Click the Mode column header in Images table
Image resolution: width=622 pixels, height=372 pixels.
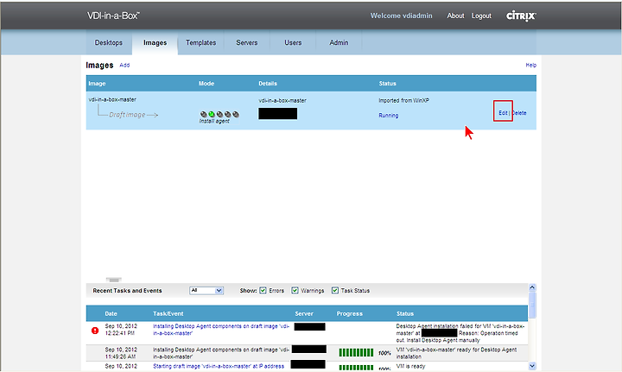click(206, 83)
